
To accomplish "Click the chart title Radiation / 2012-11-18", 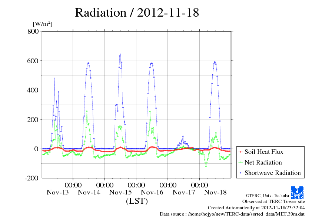I will 137,13.
